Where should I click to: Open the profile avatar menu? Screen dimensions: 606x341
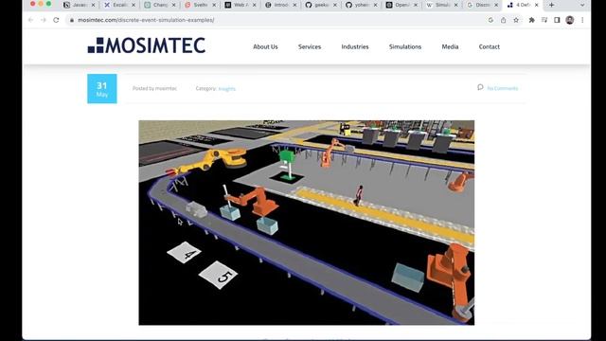click(570, 20)
